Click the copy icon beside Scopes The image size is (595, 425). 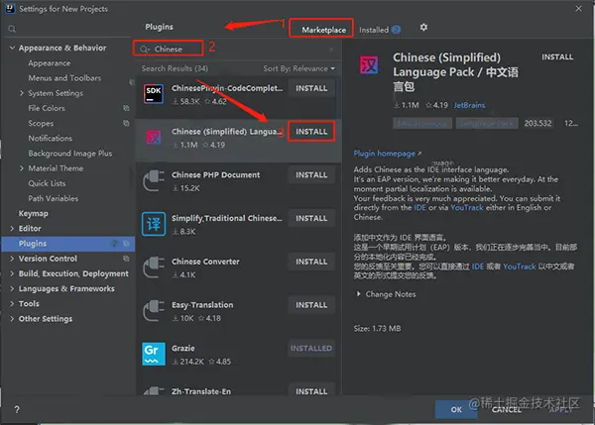point(126,123)
